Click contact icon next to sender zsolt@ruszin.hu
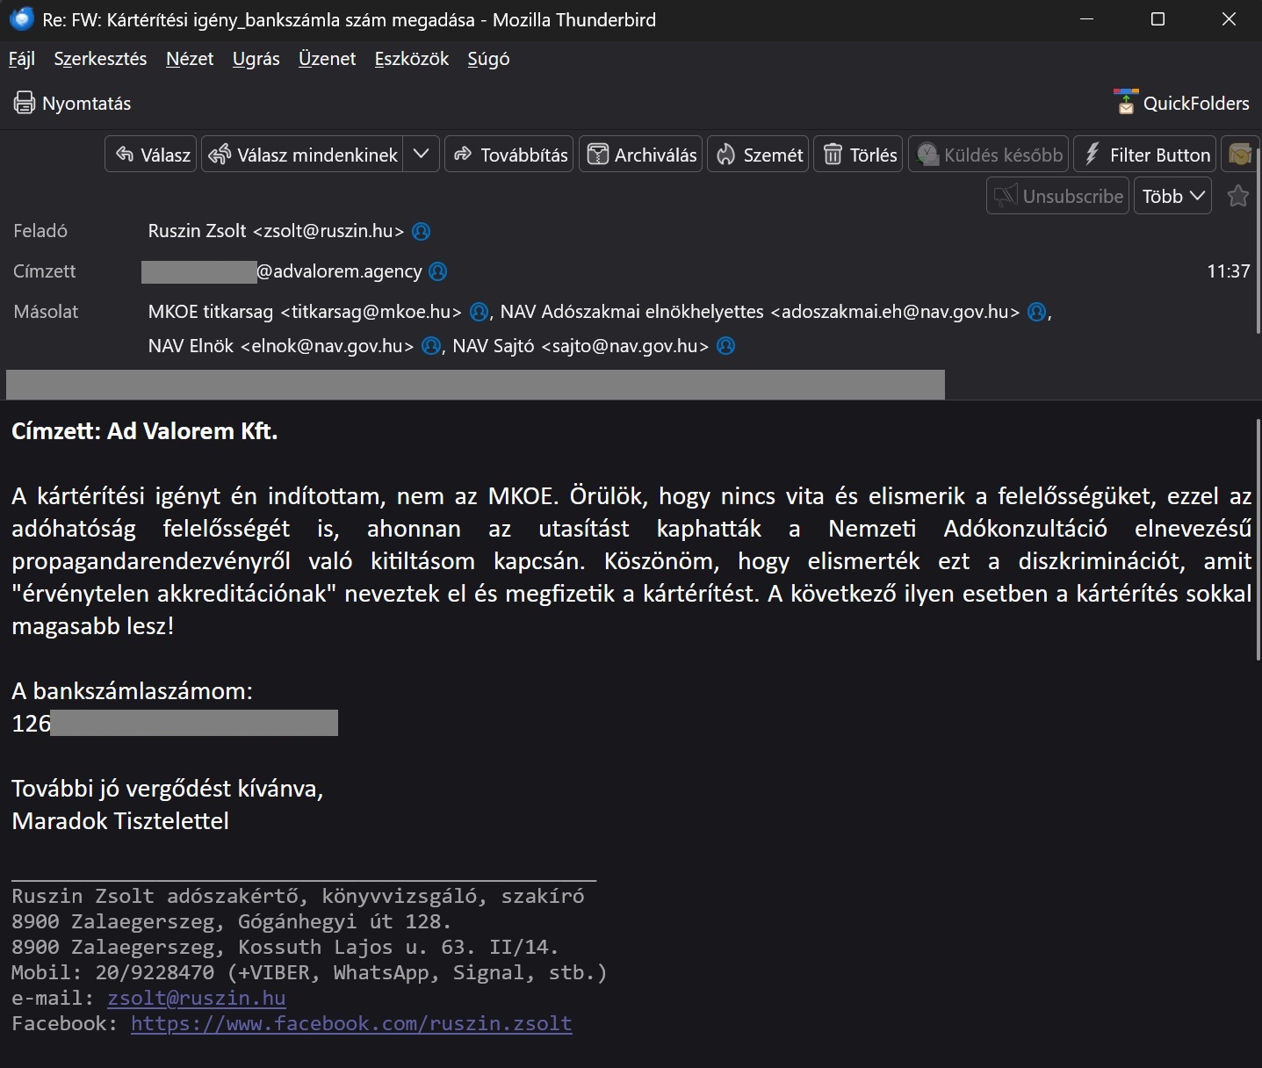The height and width of the screenshot is (1068, 1262). tap(422, 232)
